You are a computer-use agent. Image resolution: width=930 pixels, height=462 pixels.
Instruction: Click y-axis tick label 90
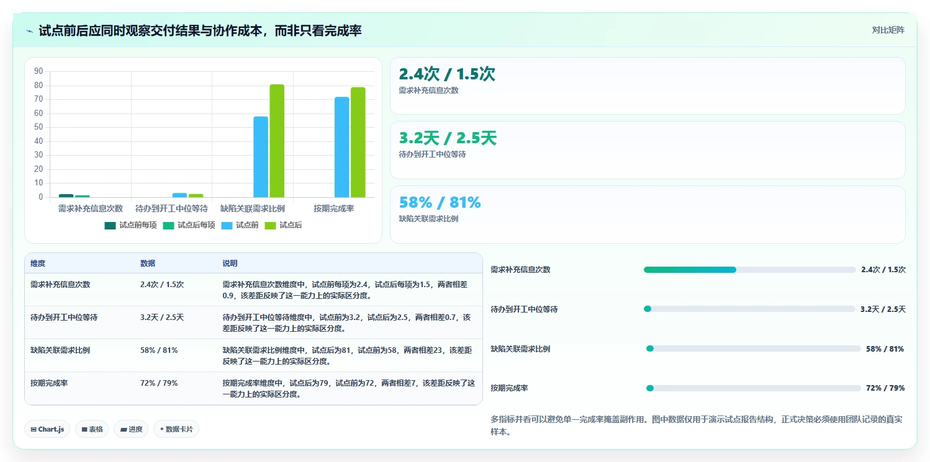pyautogui.click(x=38, y=71)
